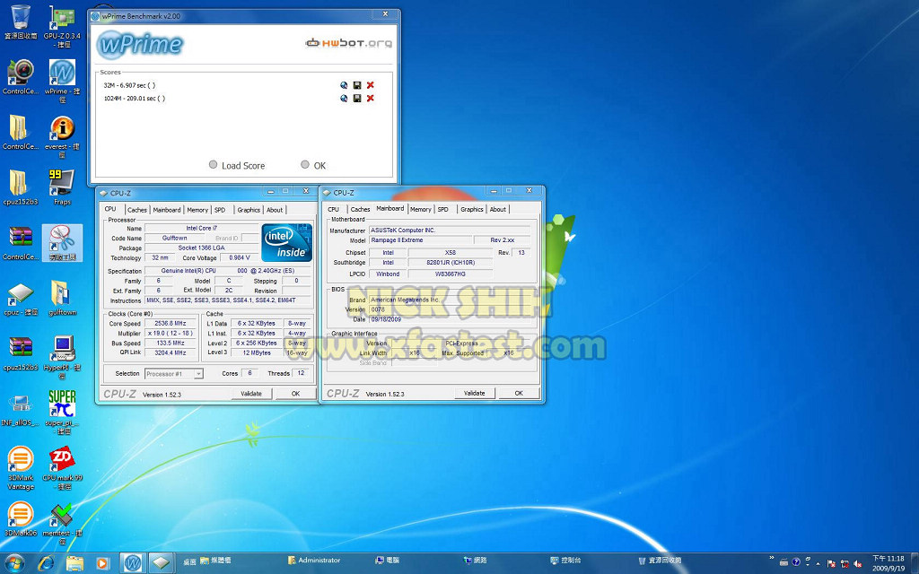Save the 1024M score with floppy icon

(357, 99)
